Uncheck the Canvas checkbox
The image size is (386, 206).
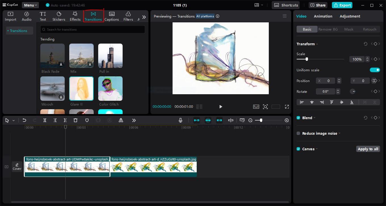click(x=298, y=149)
